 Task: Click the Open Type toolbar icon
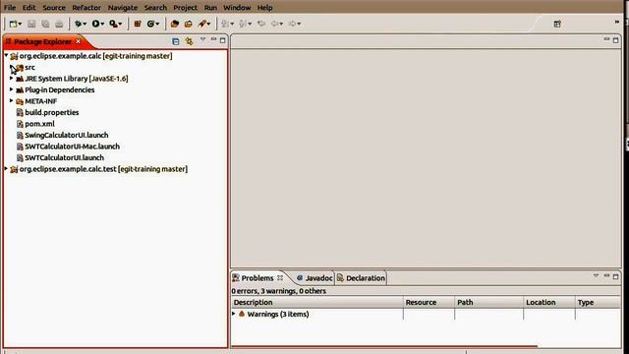point(175,24)
